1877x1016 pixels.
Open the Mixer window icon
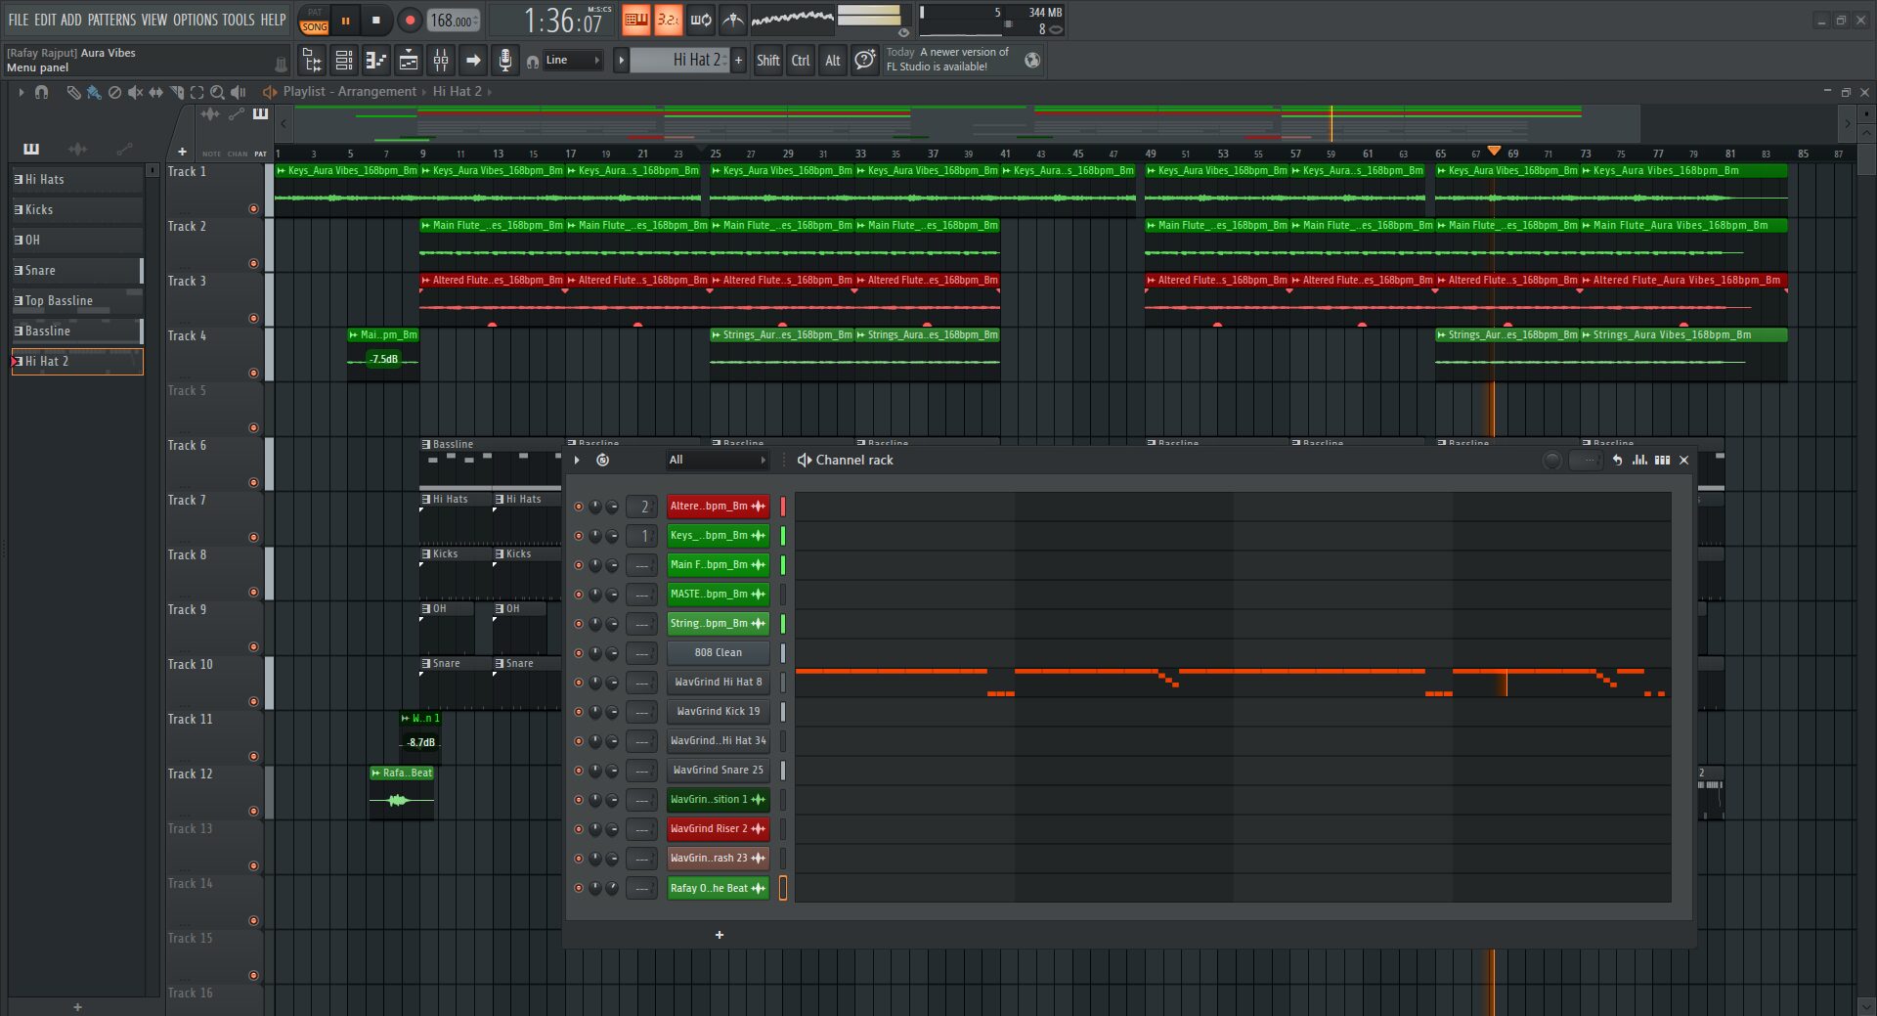pyautogui.click(x=441, y=61)
